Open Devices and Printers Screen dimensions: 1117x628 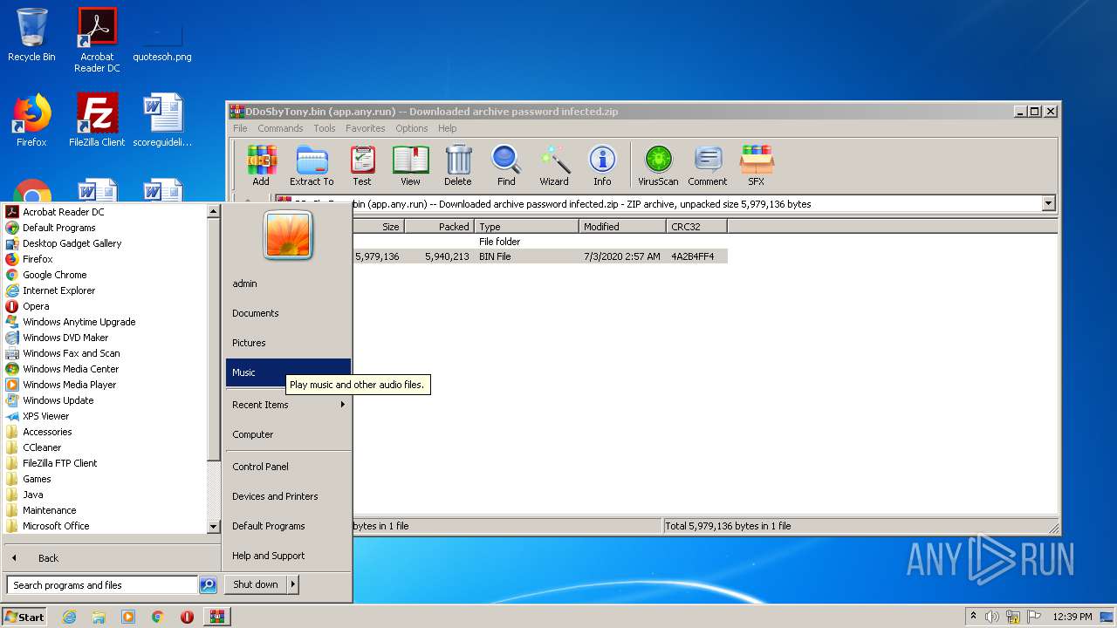coord(288,496)
